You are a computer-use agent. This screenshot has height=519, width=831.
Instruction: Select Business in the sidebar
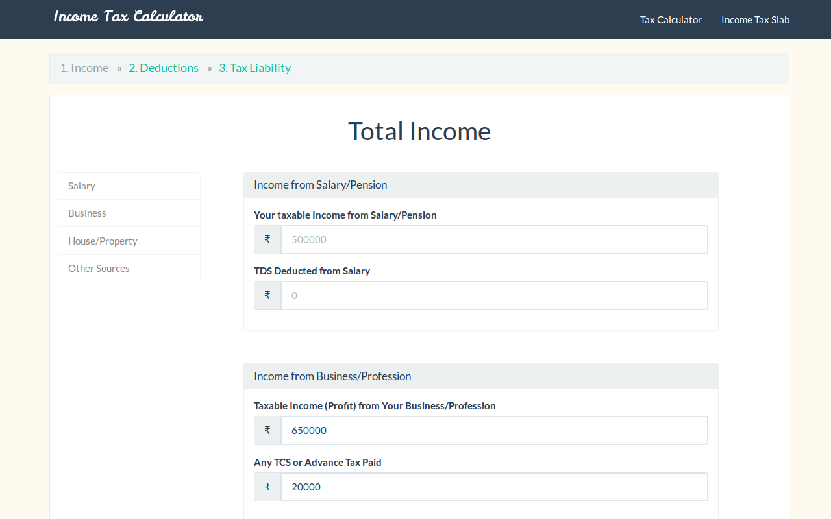pos(87,213)
